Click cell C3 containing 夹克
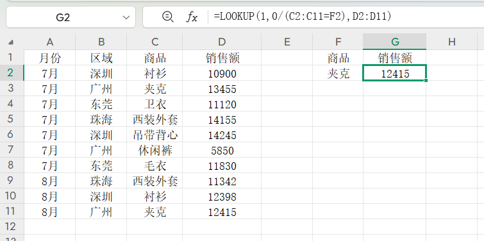 coord(154,89)
